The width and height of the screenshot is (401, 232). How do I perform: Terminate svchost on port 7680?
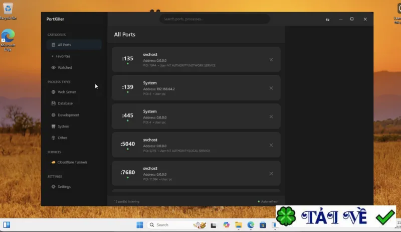[271, 173]
